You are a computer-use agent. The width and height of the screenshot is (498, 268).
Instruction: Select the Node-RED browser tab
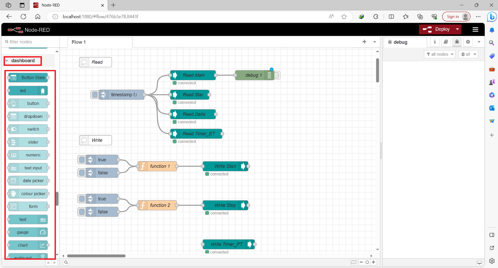point(68,5)
